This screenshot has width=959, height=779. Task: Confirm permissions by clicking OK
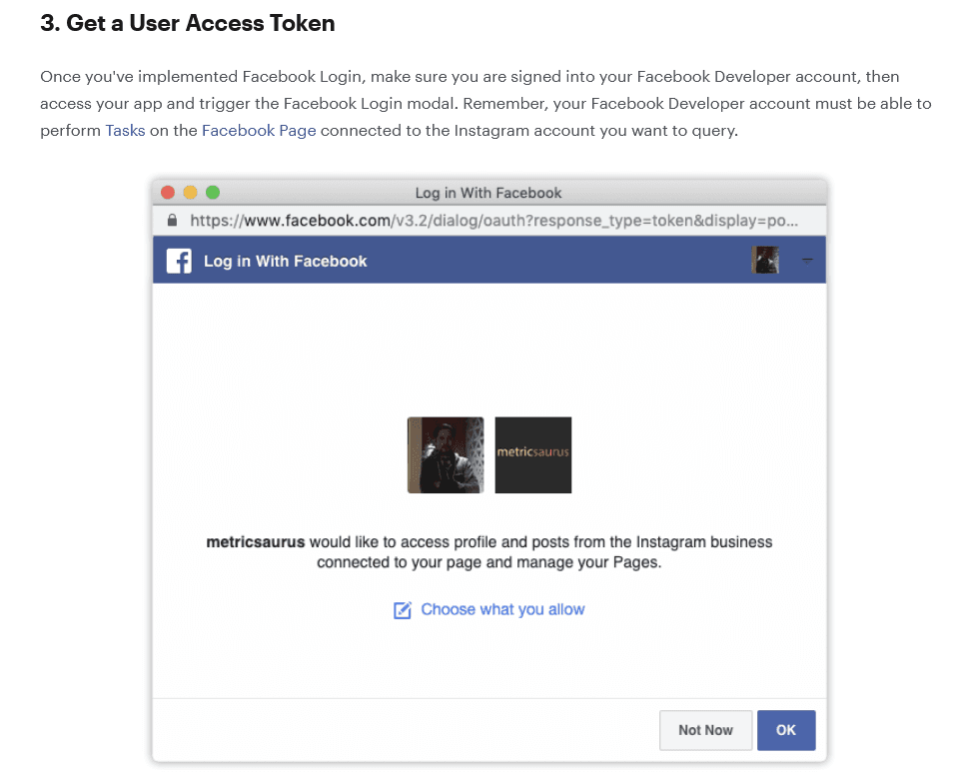pyautogui.click(x=786, y=730)
